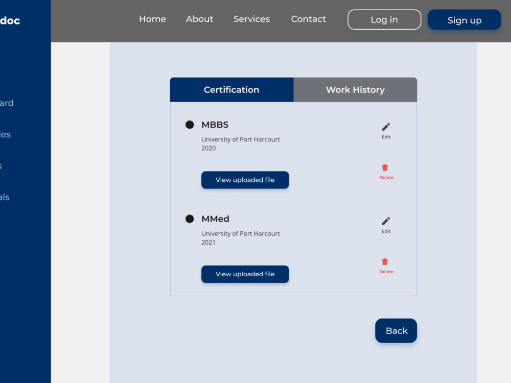
Task: Click the year 2020 under MBBS
Action: (208, 148)
